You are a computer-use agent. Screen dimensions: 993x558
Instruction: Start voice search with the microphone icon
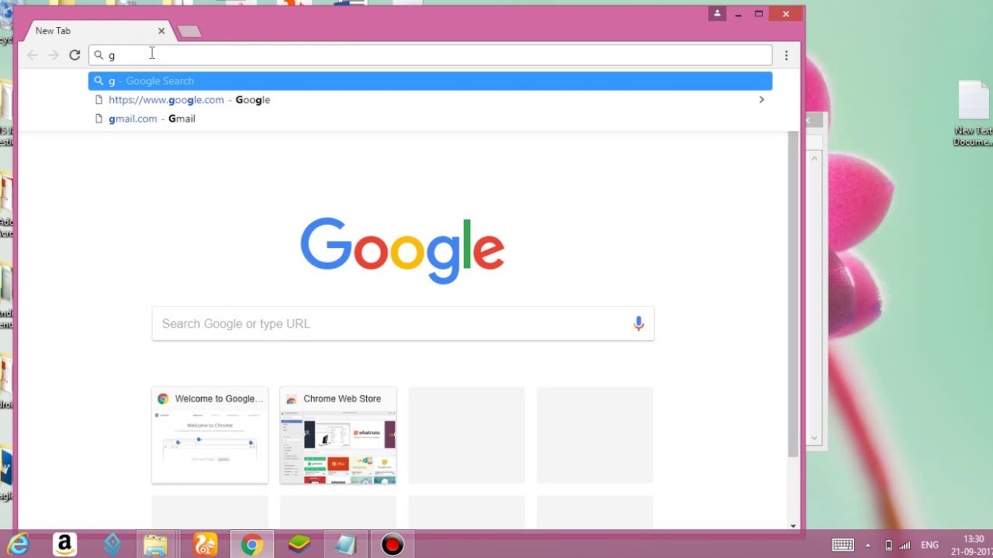(x=638, y=324)
